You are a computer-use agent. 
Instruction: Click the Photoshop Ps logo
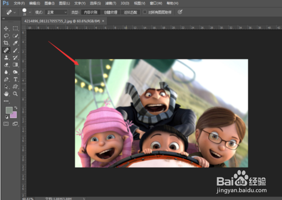pyautogui.click(x=6, y=3)
